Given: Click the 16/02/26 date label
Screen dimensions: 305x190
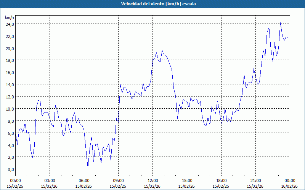Looking at the screenshot, I should click(x=289, y=186).
